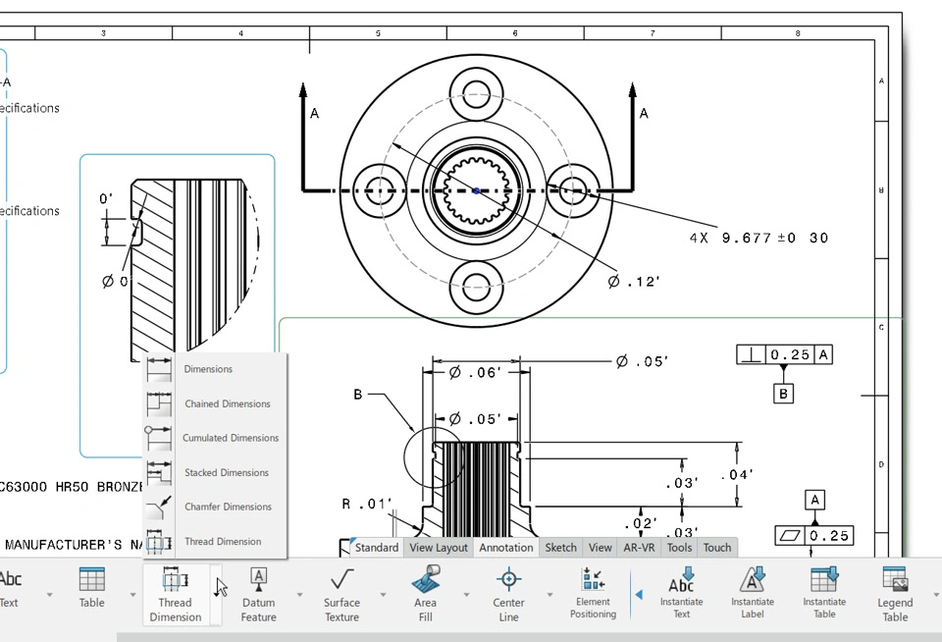This screenshot has height=642, width=942.
Task: Insert a Table from the toolbar
Action: [92, 587]
